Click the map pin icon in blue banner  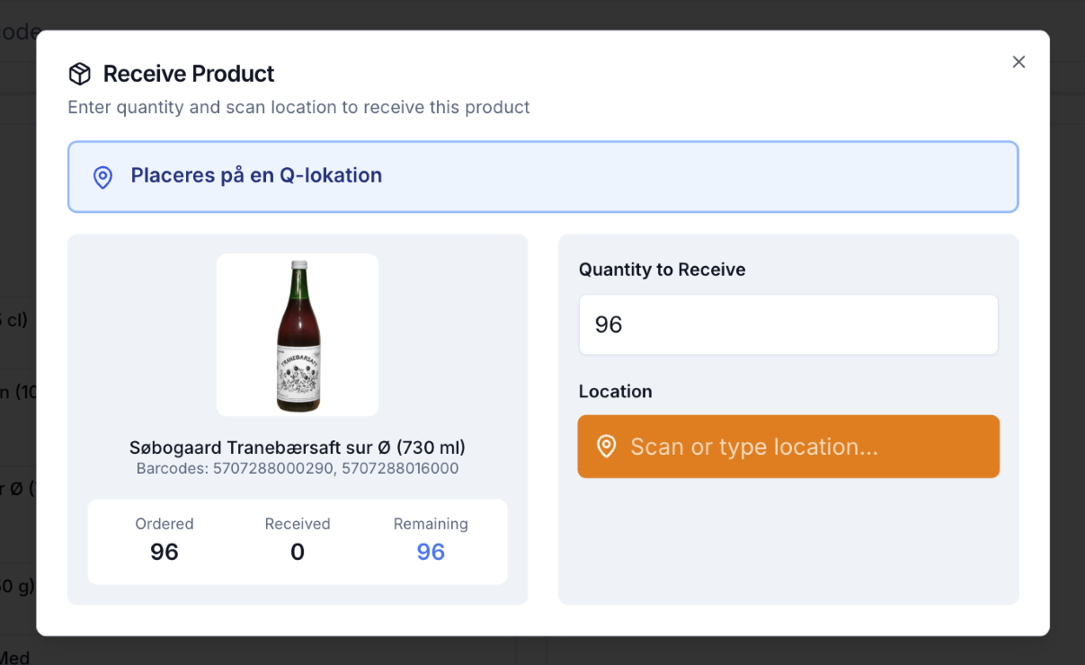(x=103, y=177)
